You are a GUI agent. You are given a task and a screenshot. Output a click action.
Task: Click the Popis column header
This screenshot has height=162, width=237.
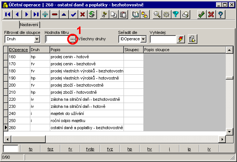(x=86, y=50)
